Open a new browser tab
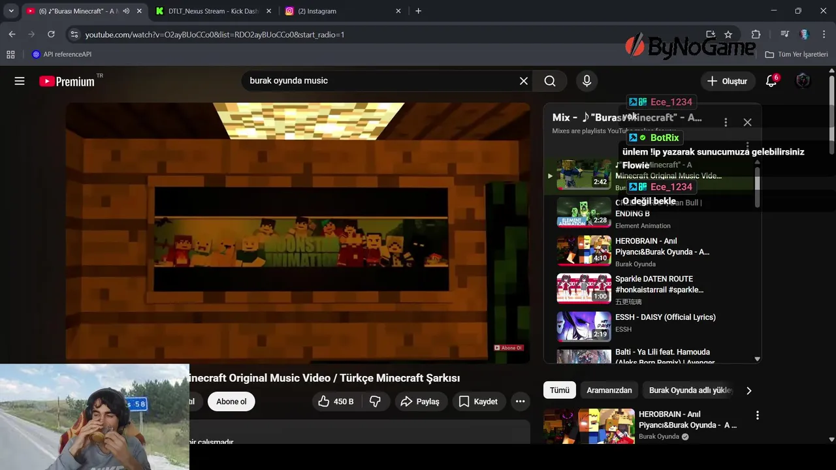 click(419, 11)
